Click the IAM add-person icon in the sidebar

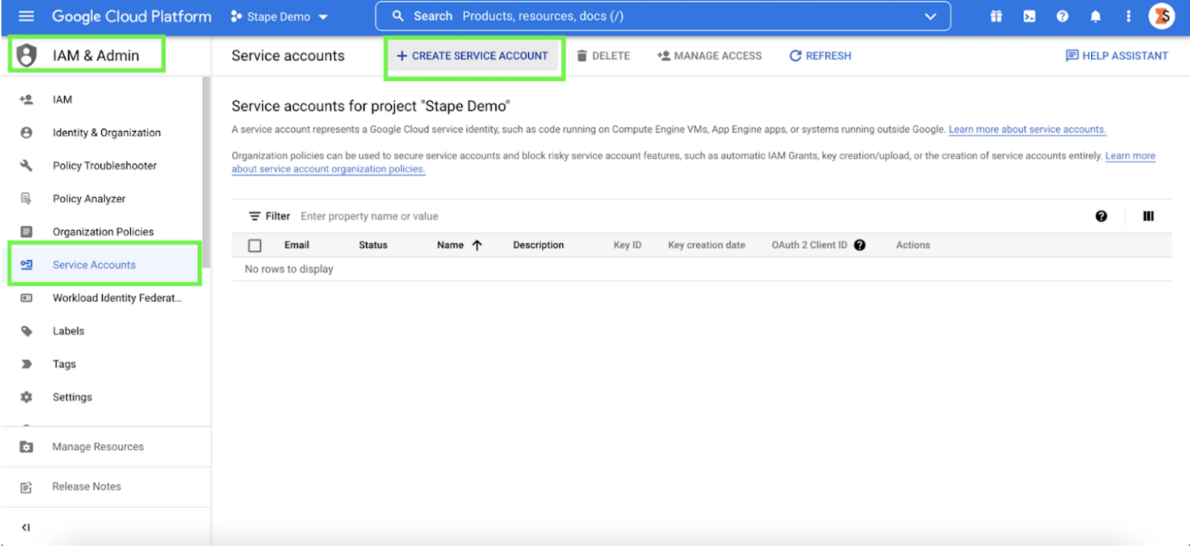tap(26, 100)
